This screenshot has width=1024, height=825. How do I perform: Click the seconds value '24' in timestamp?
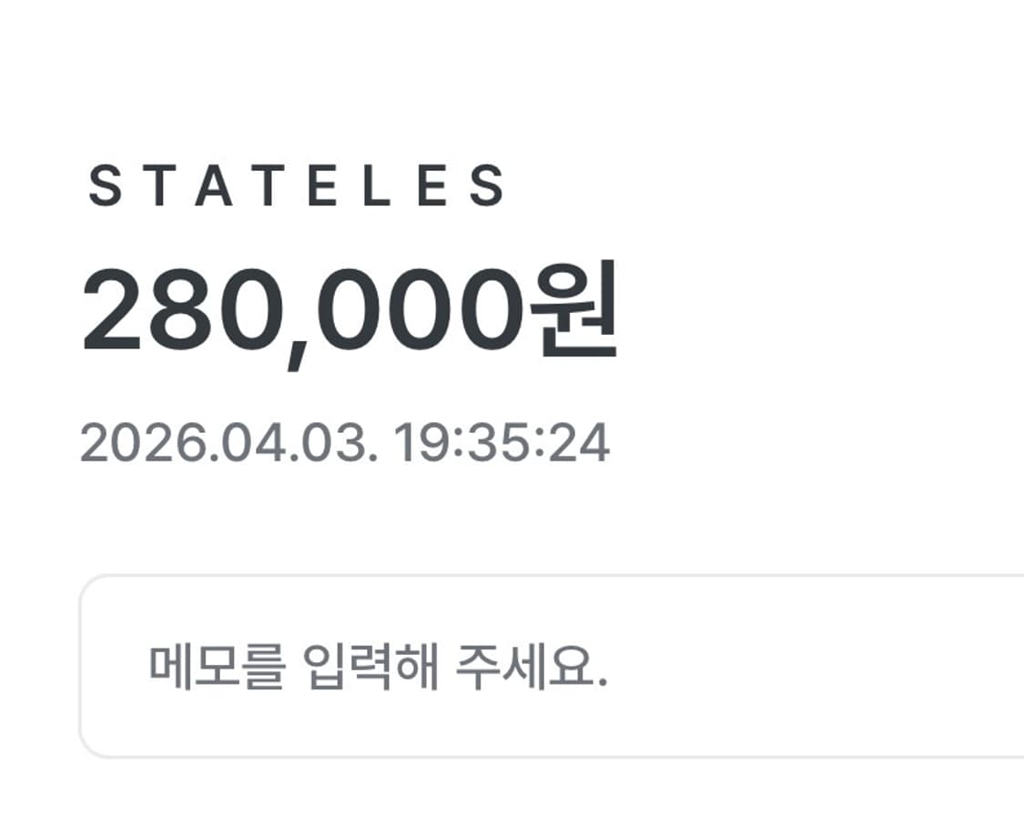click(584, 445)
